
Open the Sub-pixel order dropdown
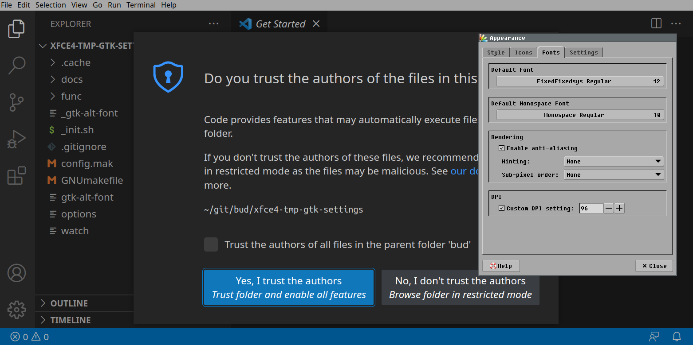(614, 175)
